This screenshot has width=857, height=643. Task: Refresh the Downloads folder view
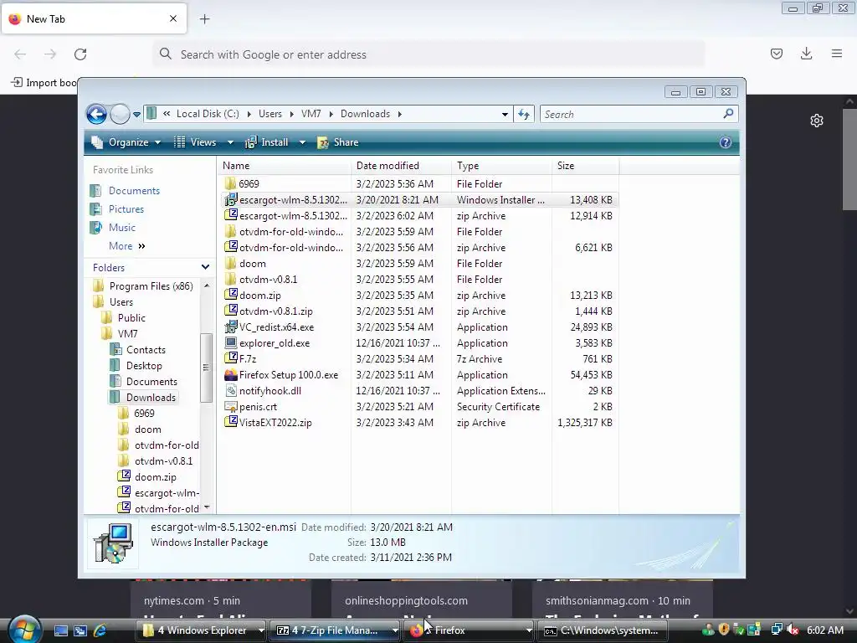click(x=524, y=114)
